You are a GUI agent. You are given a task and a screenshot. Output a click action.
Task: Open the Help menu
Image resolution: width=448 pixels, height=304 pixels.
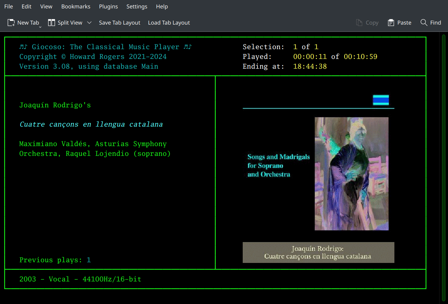pos(162,6)
